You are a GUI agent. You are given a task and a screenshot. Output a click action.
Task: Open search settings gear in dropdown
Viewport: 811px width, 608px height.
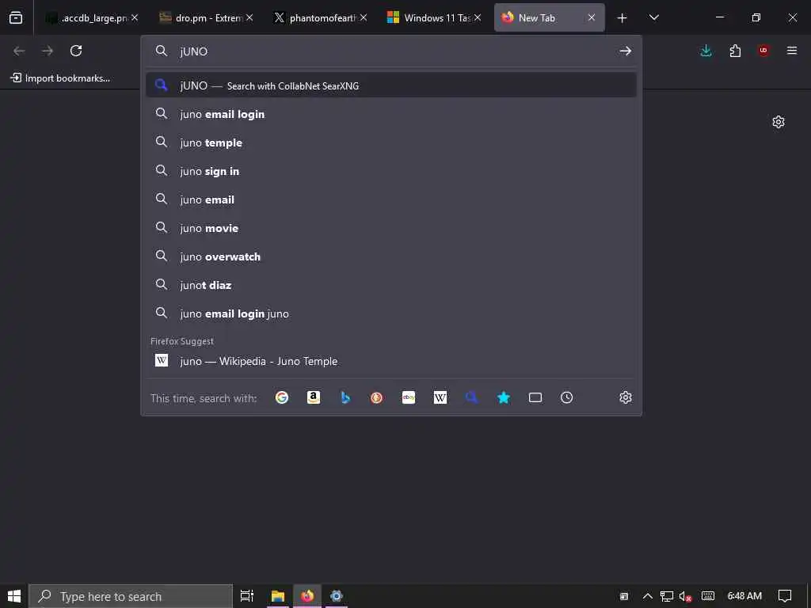(626, 397)
